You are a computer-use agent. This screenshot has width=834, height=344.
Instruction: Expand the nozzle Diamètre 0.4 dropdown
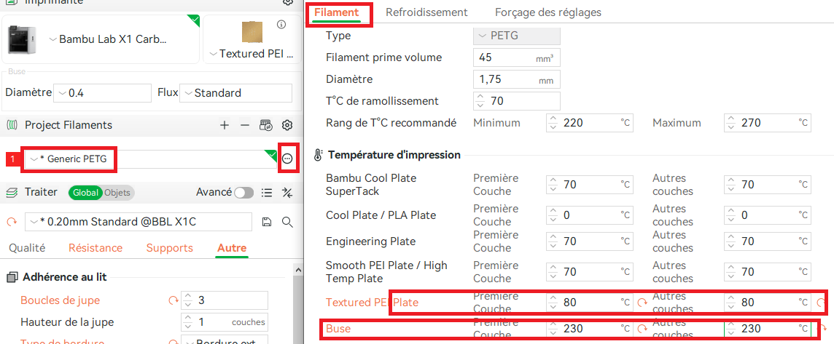click(x=104, y=93)
